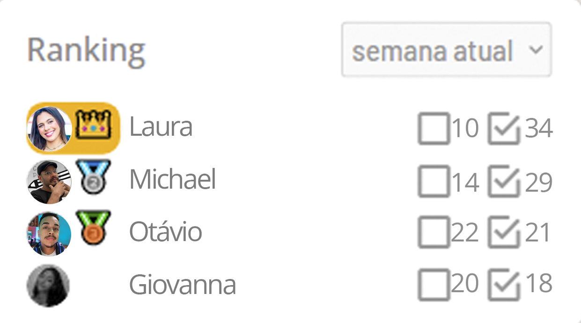581x323 pixels.
Task: Click the chevron arrow in the period selector
Action: tap(537, 50)
